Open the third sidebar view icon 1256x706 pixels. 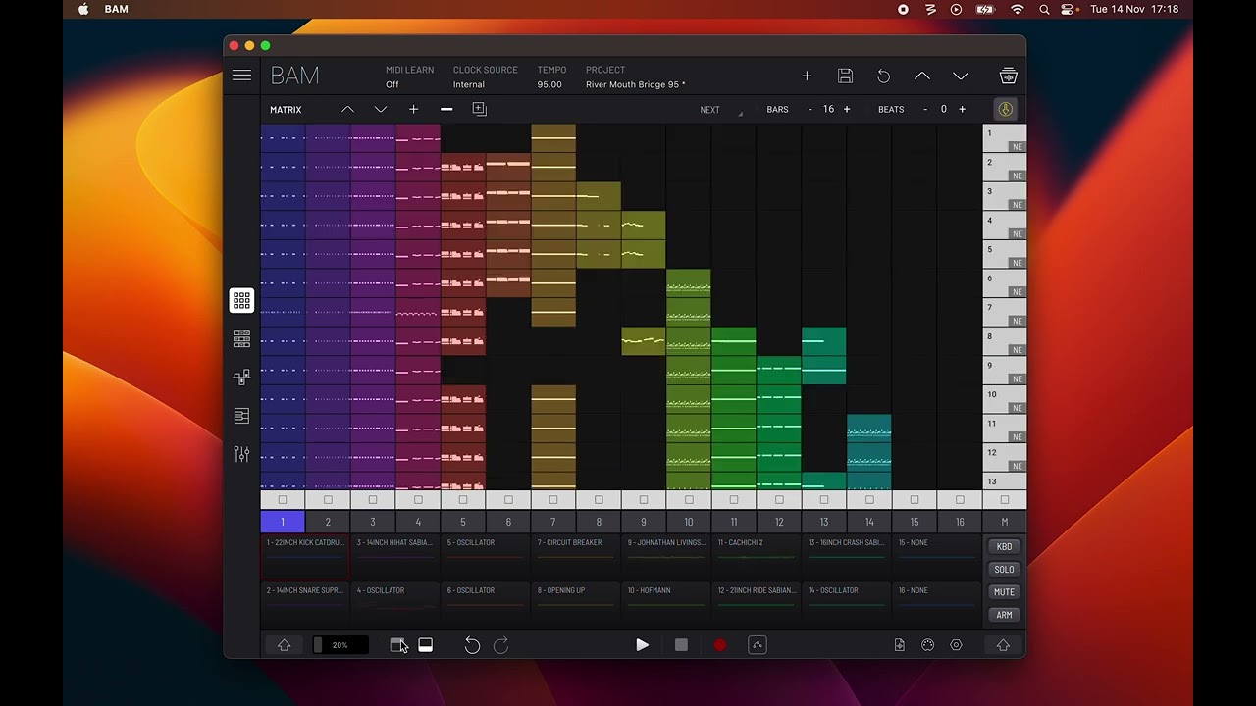pos(241,378)
